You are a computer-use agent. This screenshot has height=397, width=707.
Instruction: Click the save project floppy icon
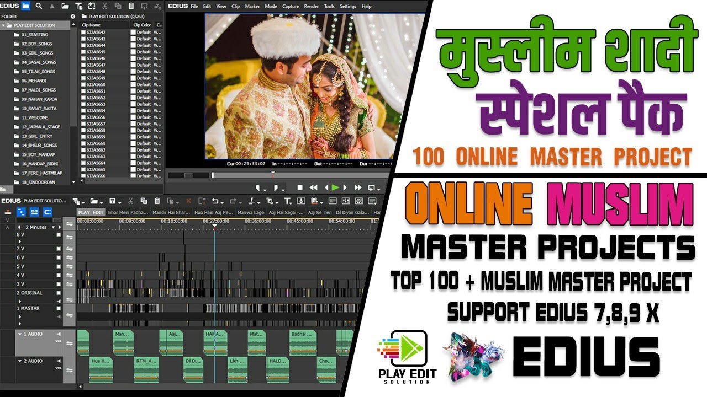(x=112, y=201)
